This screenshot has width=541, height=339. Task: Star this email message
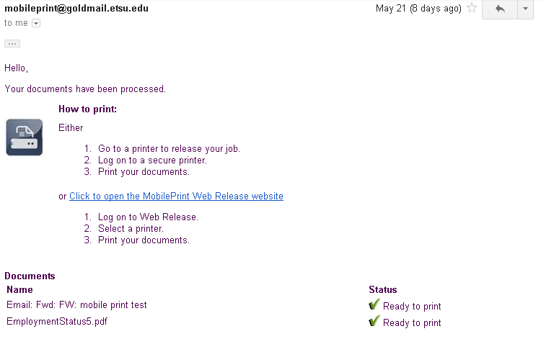(x=472, y=9)
